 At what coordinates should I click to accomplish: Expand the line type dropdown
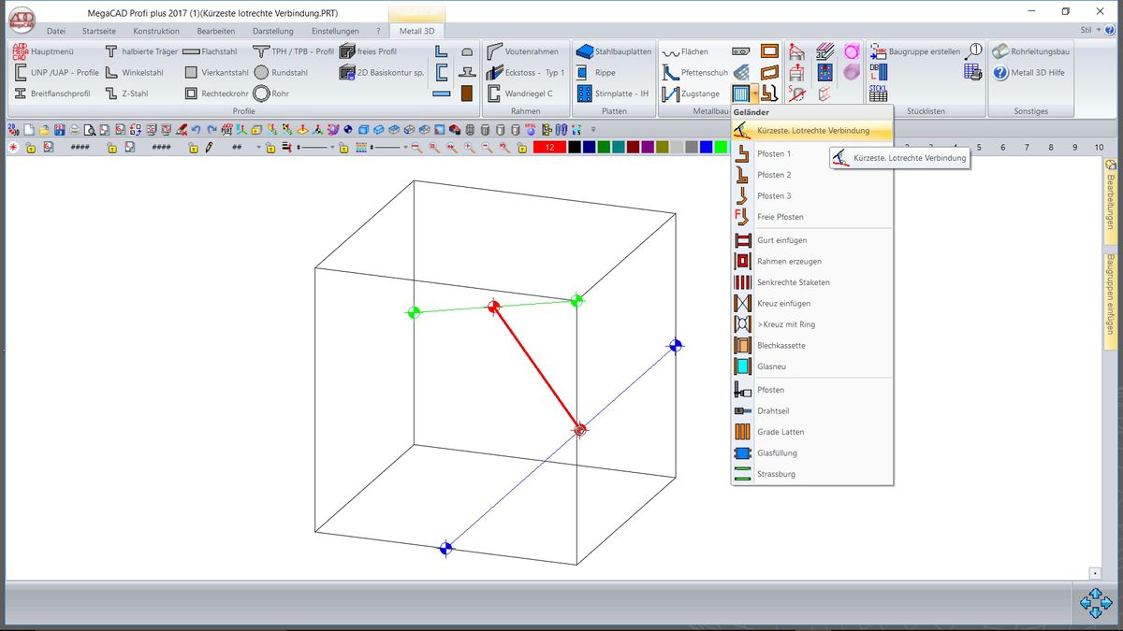pos(331,148)
